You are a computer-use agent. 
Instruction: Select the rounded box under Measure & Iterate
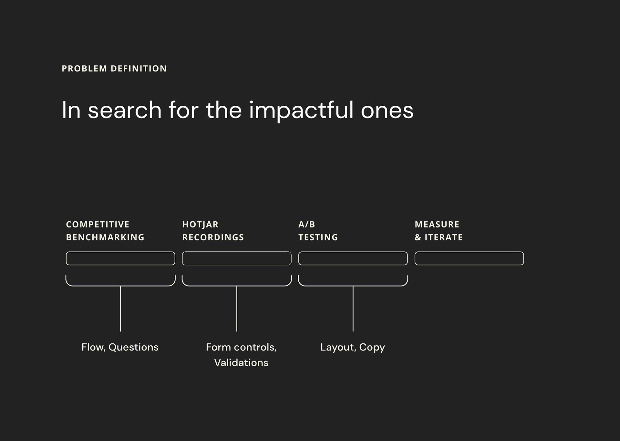[469, 258]
